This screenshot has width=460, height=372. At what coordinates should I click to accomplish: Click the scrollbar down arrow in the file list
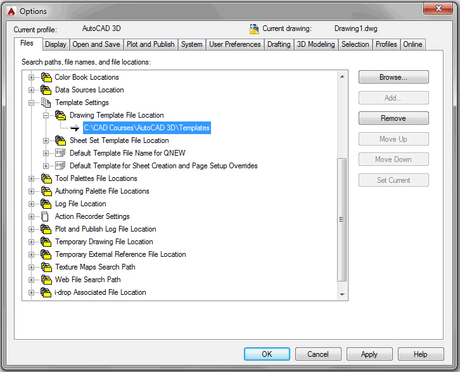pos(343,294)
